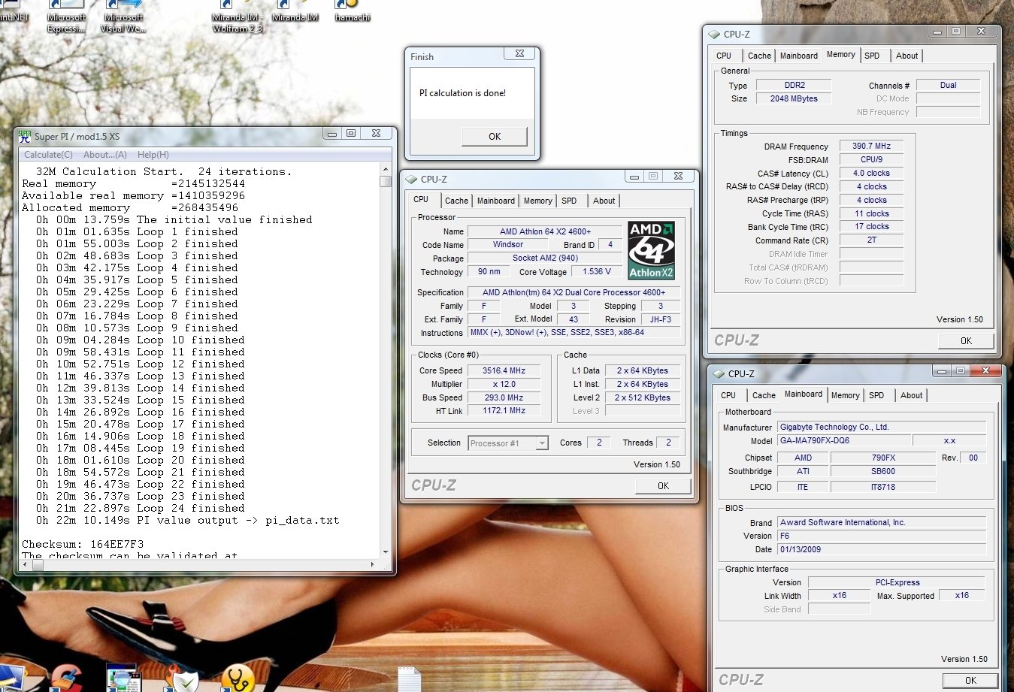Click OK in the CPU-Z Memory window
The width and height of the screenshot is (1014, 692).
[x=966, y=341]
